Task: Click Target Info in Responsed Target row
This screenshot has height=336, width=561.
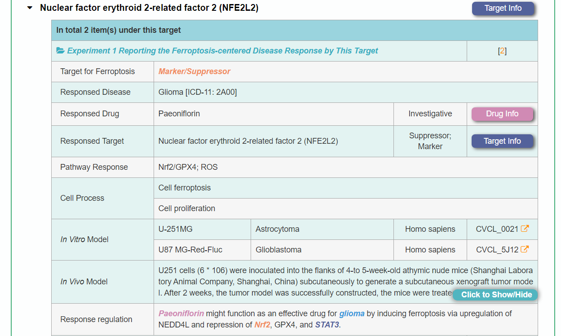Action: click(502, 141)
